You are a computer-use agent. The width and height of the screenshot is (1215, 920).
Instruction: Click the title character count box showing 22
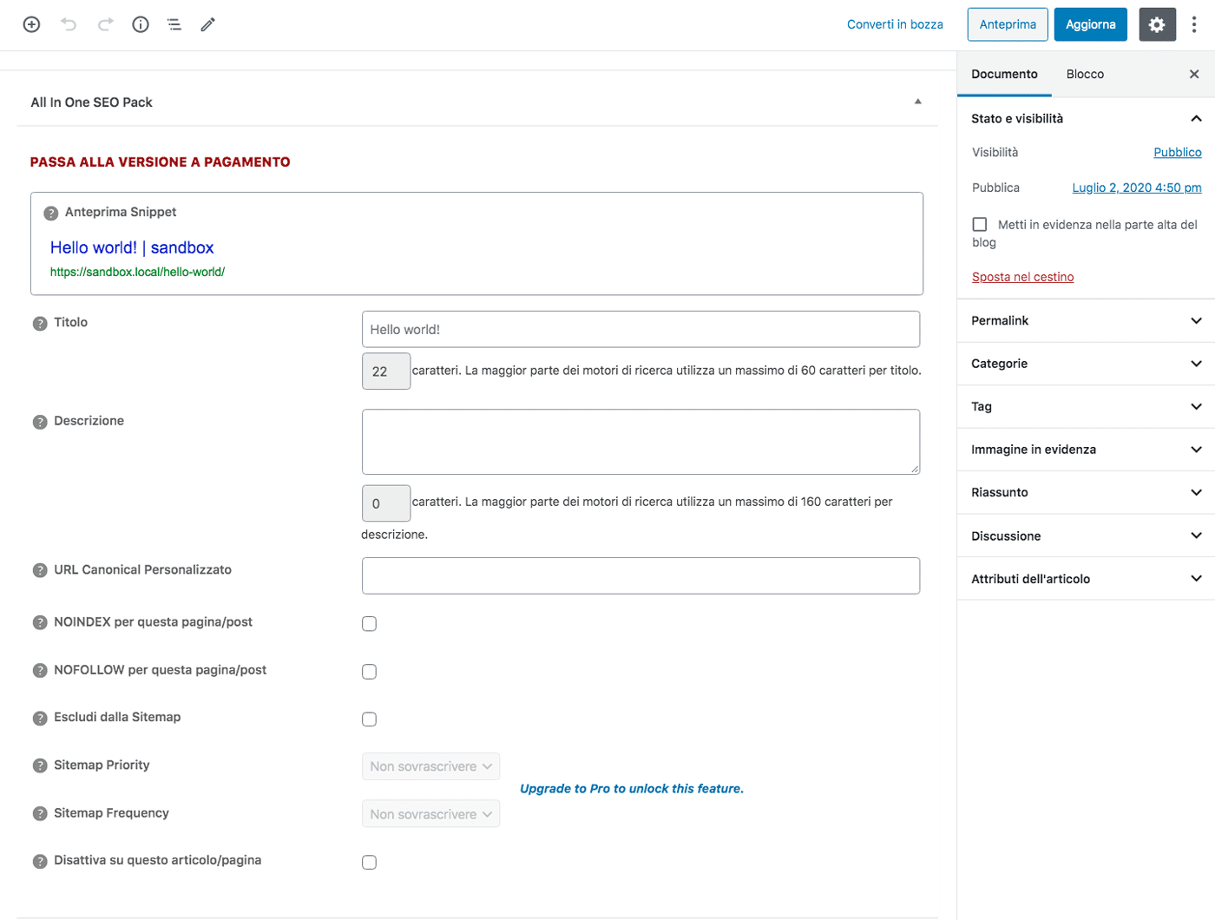386,371
